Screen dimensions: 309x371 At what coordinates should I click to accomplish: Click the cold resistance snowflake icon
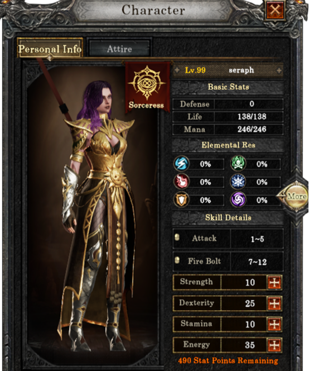[x=238, y=182]
